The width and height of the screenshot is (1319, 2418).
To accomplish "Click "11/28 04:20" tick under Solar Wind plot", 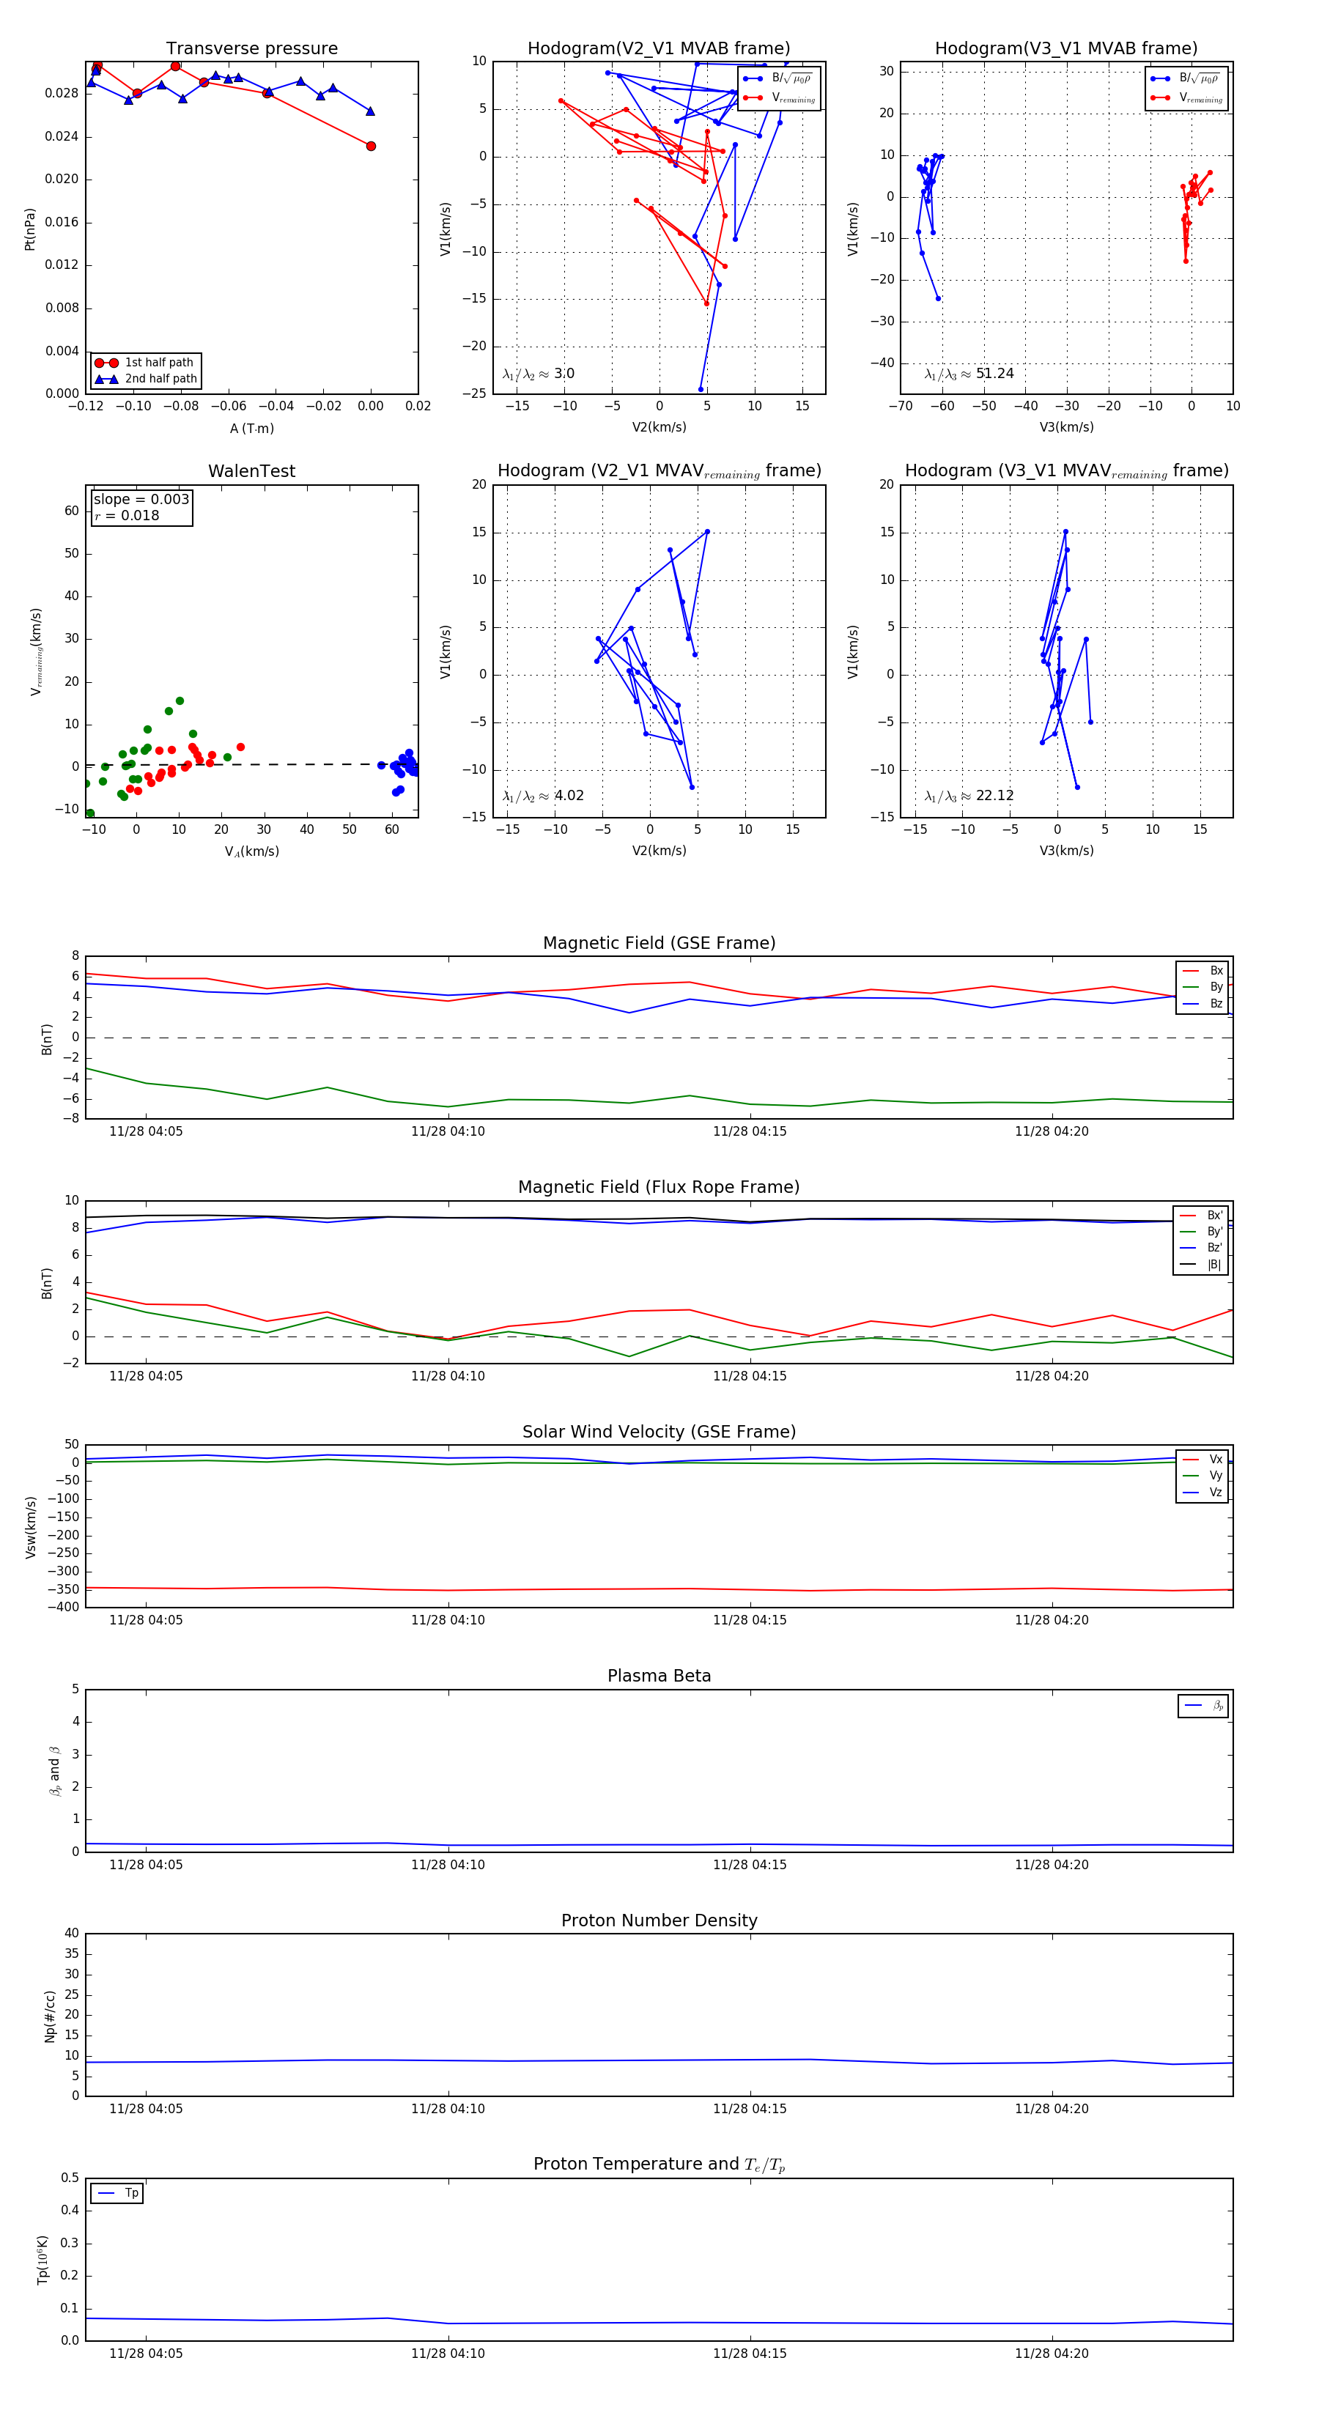I will pos(1052,1620).
